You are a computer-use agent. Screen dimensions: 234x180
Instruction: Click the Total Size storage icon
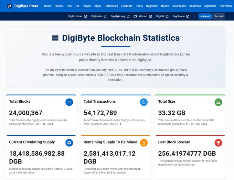pos(218,102)
